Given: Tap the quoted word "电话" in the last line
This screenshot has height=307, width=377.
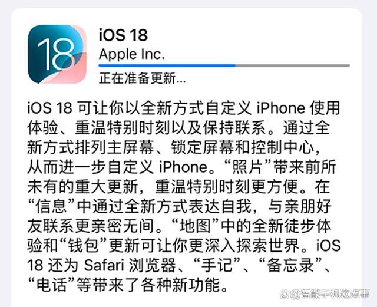Looking at the screenshot, I should pyautogui.click(x=51, y=285).
